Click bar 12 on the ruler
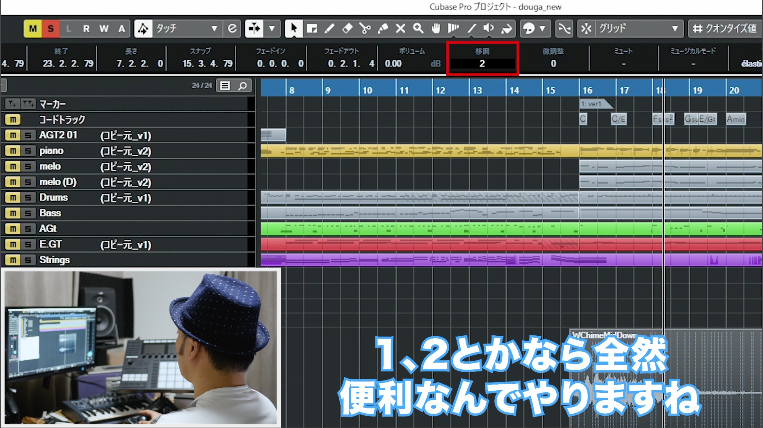This screenshot has width=763, height=428. pyautogui.click(x=441, y=90)
